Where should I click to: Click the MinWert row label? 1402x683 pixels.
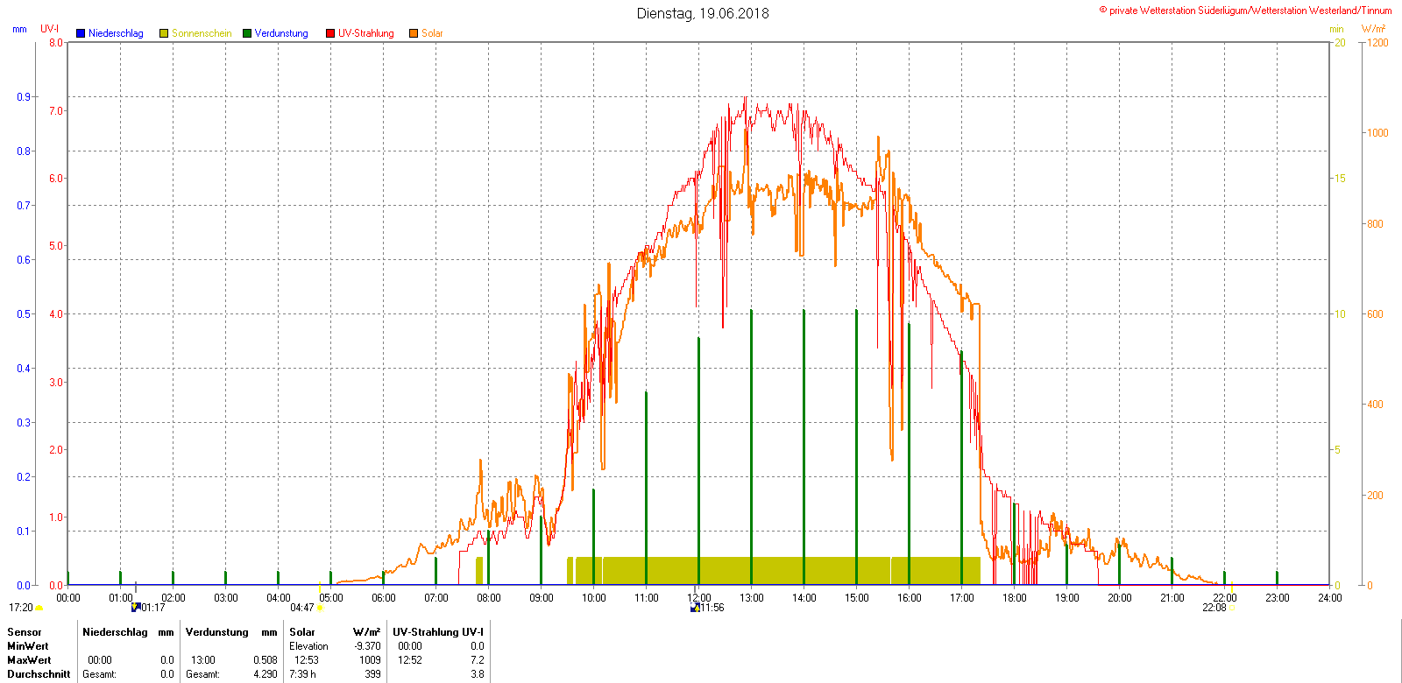(x=28, y=646)
